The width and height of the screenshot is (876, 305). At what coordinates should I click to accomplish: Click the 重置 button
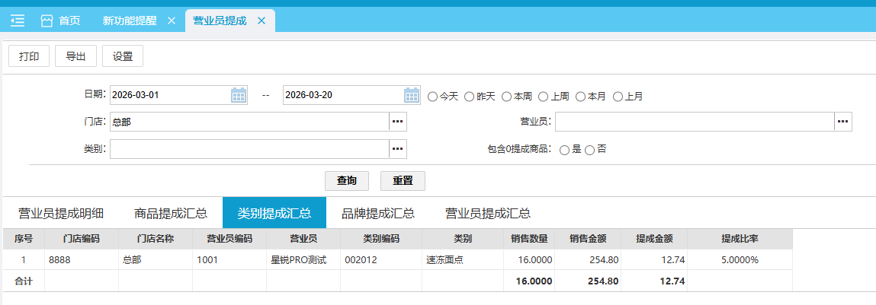tap(403, 180)
